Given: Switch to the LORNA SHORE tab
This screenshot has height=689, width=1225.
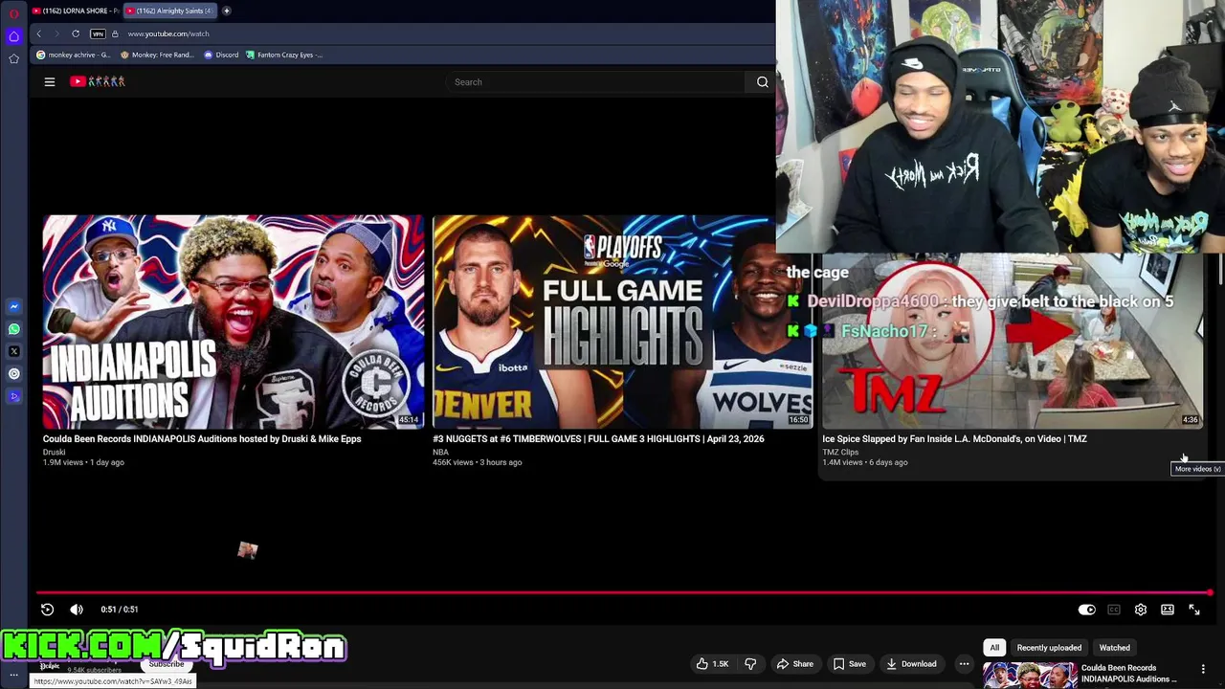Looking at the screenshot, I should tap(76, 11).
